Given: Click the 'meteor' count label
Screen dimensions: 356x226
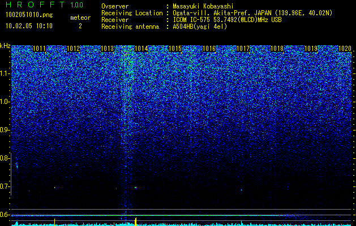Looking at the screenshot, I should pyautogui.click(x=80, y=18).
